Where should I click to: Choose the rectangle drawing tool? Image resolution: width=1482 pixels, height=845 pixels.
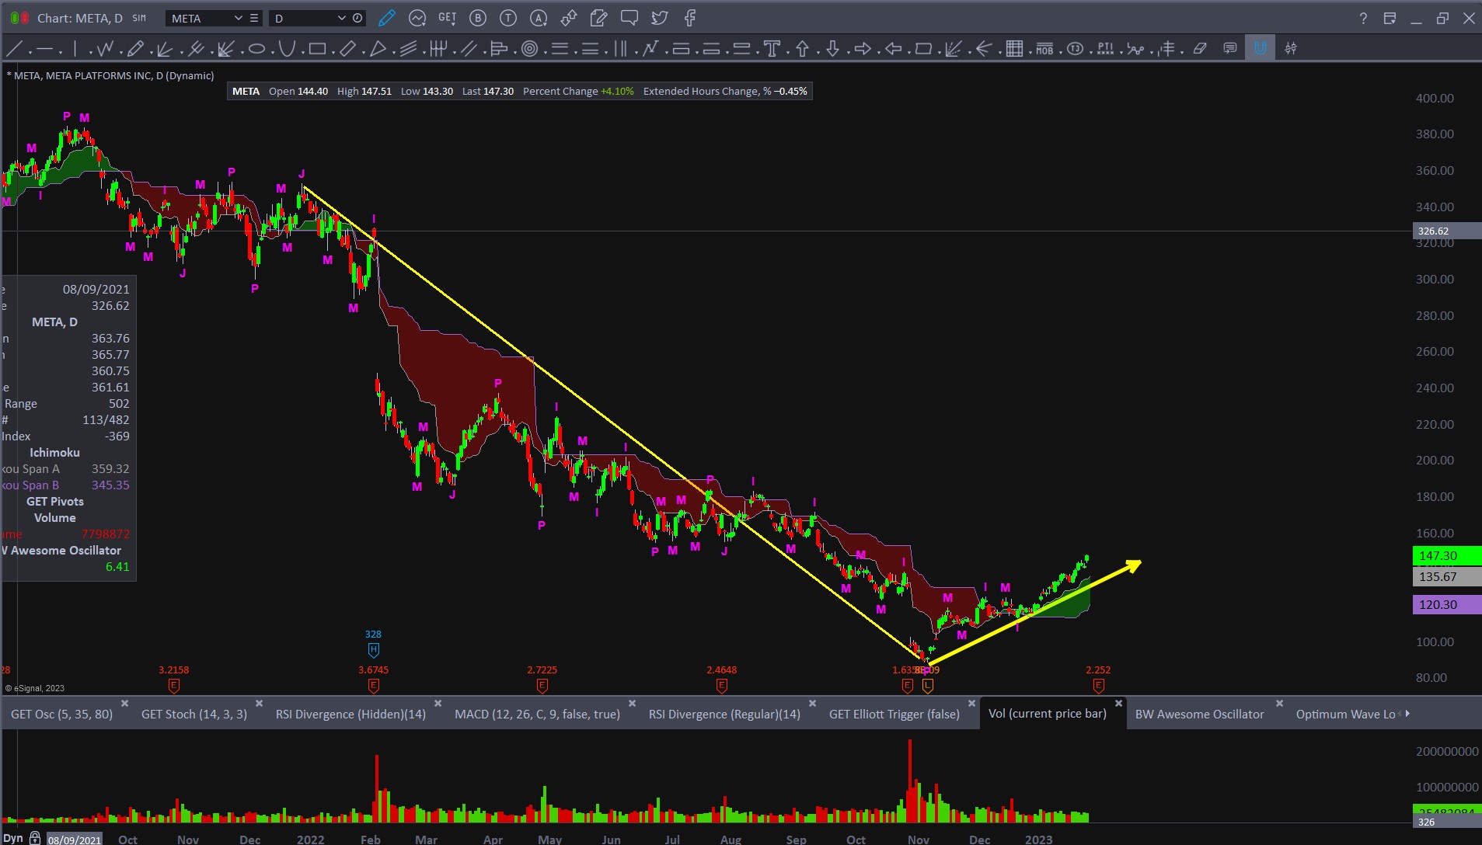coord(317,49)
